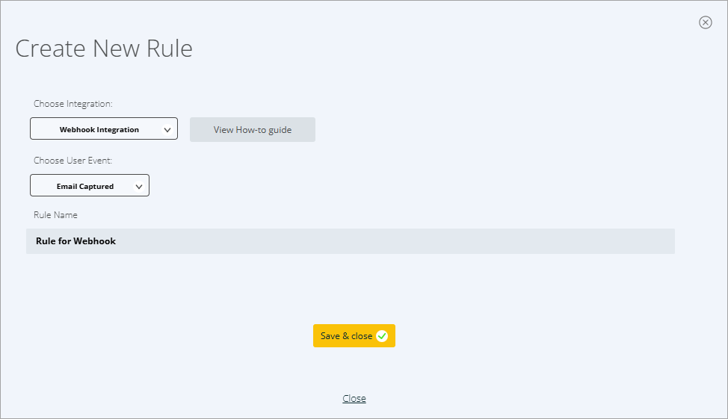Image resolution: width=728 pixels, height=419 pixels.
Task: Click the 'Rule for Webhook' text
Action: 75,241
